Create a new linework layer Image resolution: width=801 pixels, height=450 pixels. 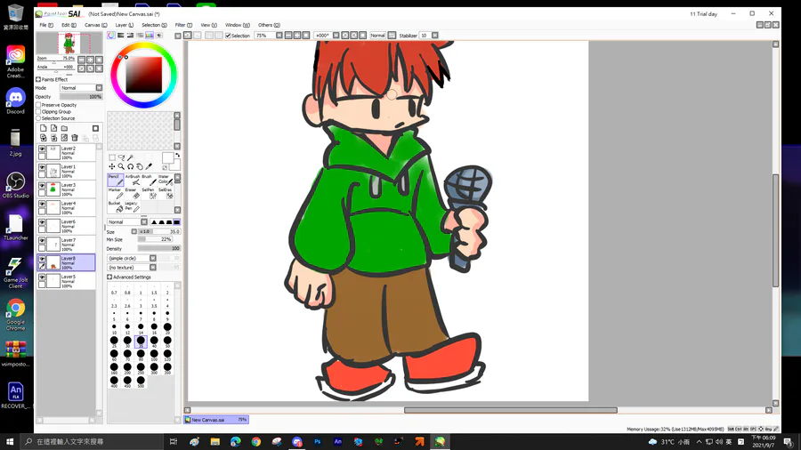53,128
